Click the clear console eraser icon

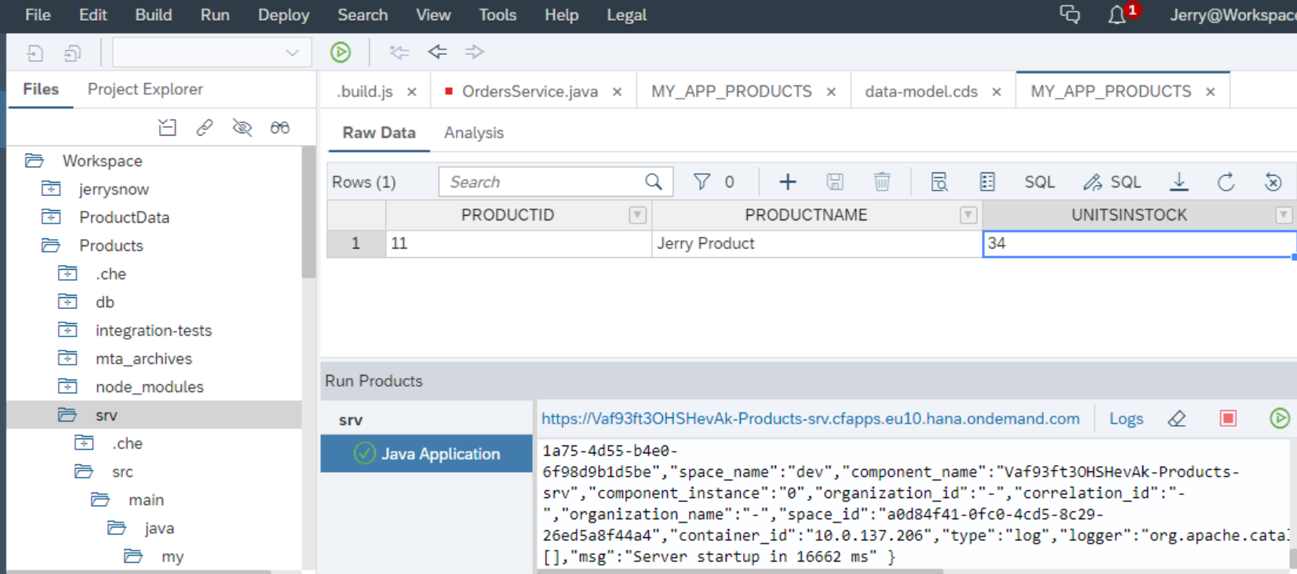(x=1177, y=419)
